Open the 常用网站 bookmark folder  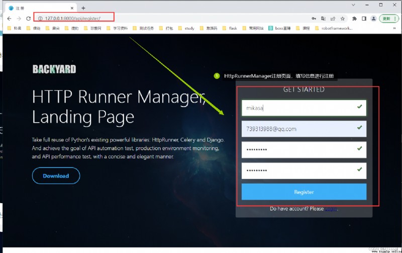(x=253, y=28)
